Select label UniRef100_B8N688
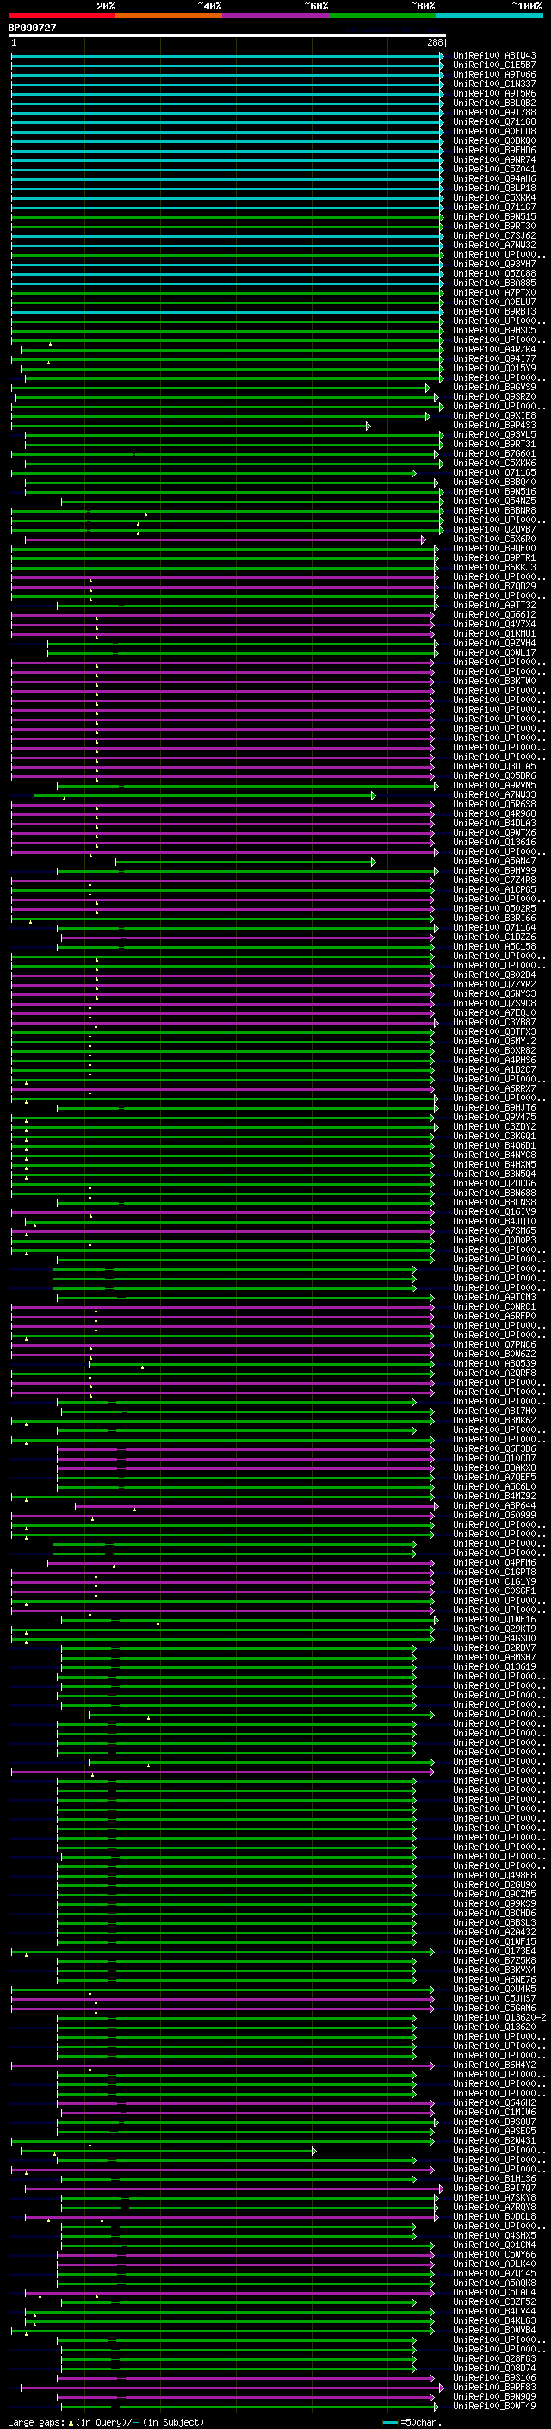Image resolution: width=551 pixels, height=2429 pixels. pos(493,1193)
